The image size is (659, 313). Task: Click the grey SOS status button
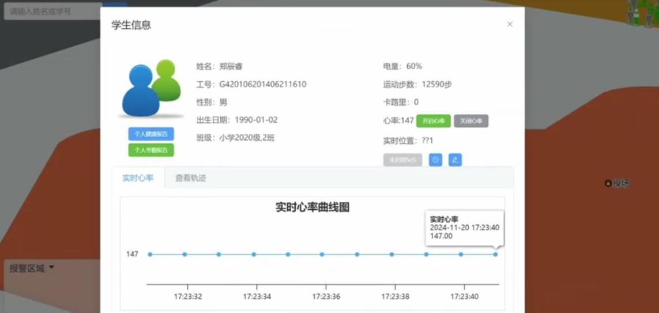tap(402, 160)
